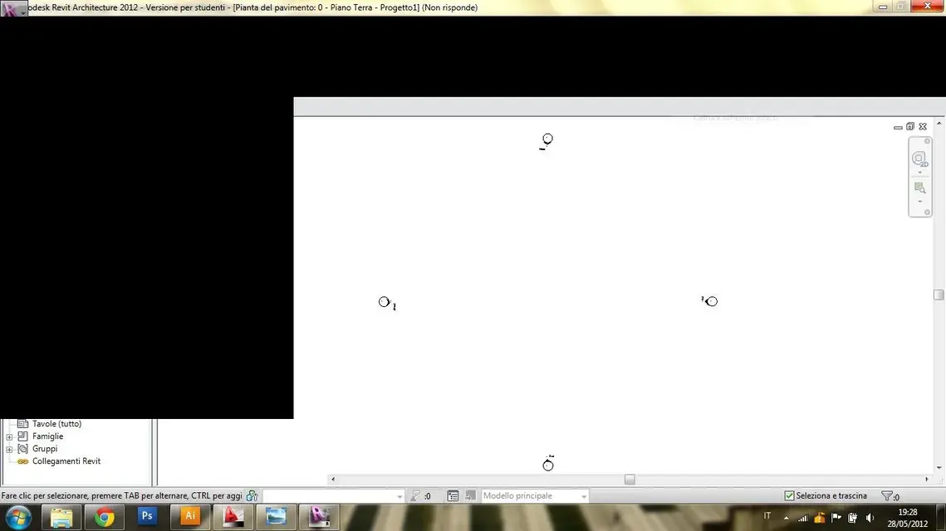Select Collegamenti Revit in project browser

[66, 461]
